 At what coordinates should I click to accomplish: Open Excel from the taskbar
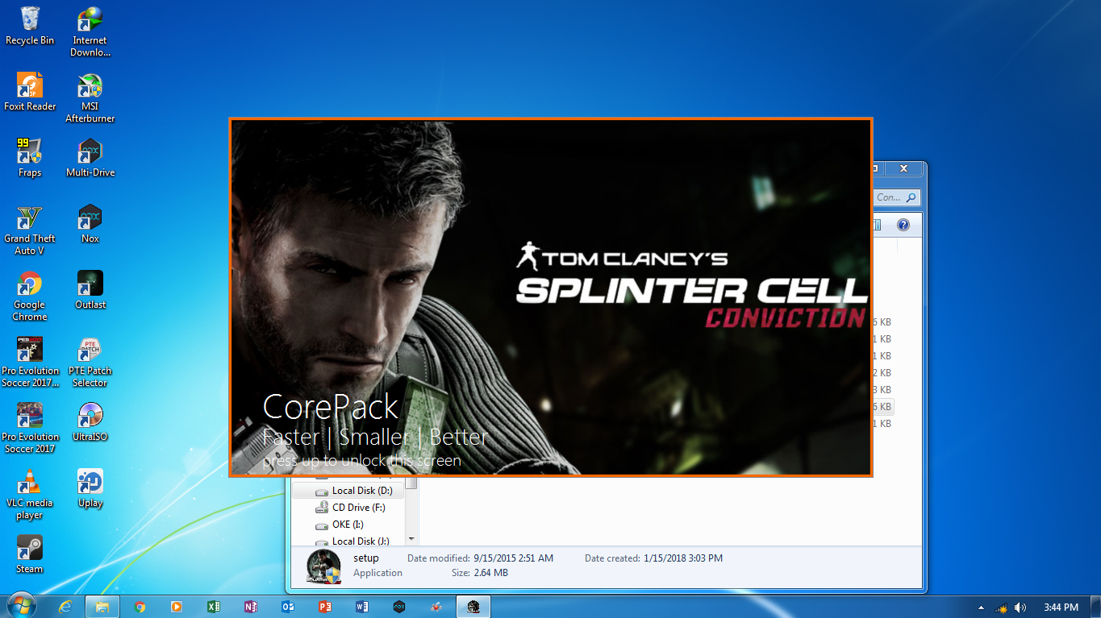pos(214,607)
